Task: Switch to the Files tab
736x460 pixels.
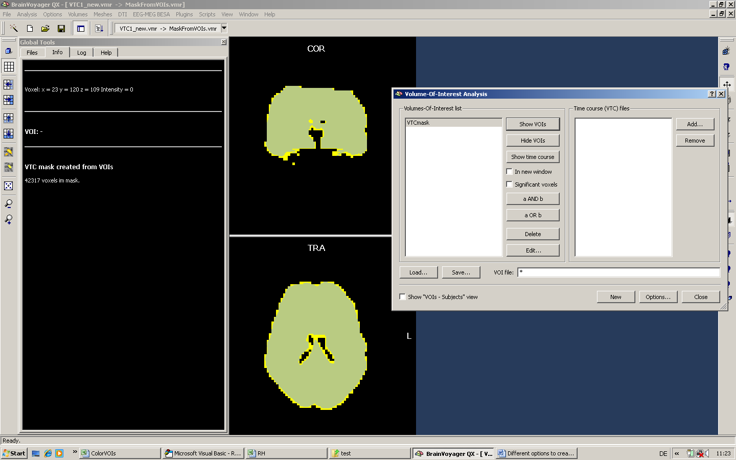Action: (x=32, y=53)
